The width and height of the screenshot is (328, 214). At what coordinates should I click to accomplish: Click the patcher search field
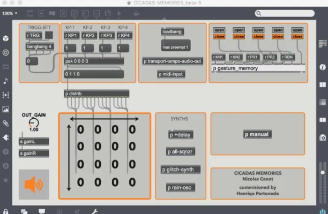285,13
